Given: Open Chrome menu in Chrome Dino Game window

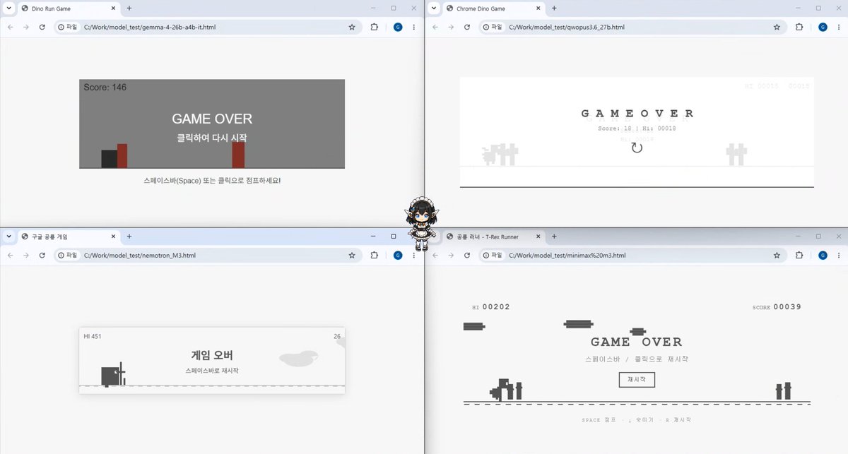Looking at the screenshot, I should point(838,27).
